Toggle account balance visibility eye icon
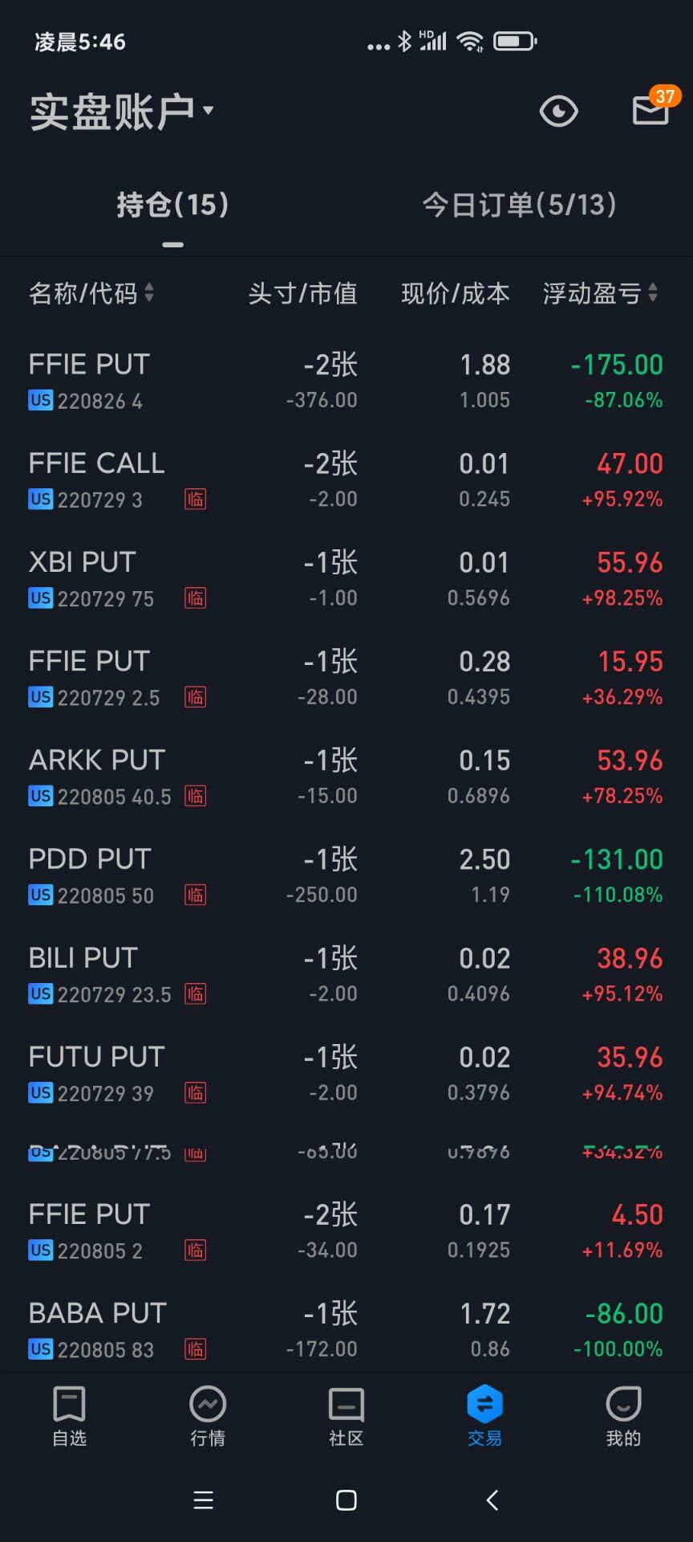Image resolution: width=693 pixels, height=1542 pixels. (x=558, y=111)
